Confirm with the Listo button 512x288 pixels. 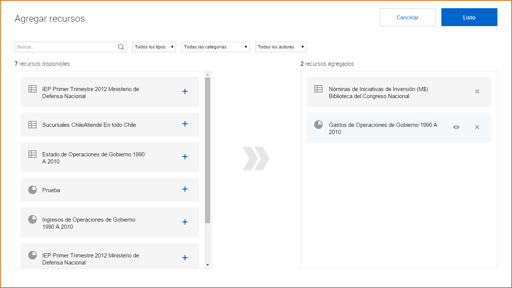click(x=469, y=17)
